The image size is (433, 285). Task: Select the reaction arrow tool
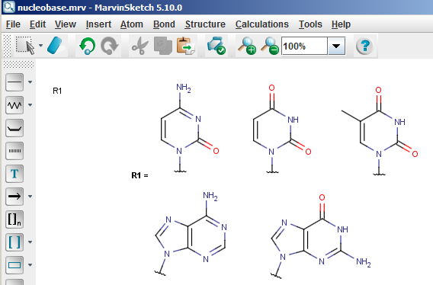pos(14,197)
